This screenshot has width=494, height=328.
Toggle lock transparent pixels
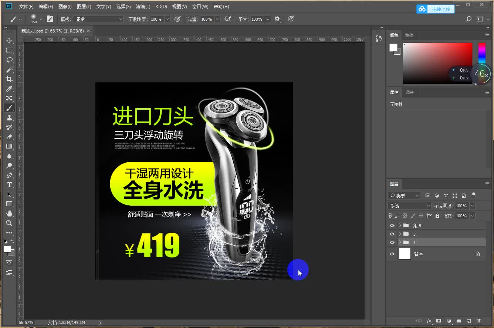pyautogui.click(x=405, y=216)
